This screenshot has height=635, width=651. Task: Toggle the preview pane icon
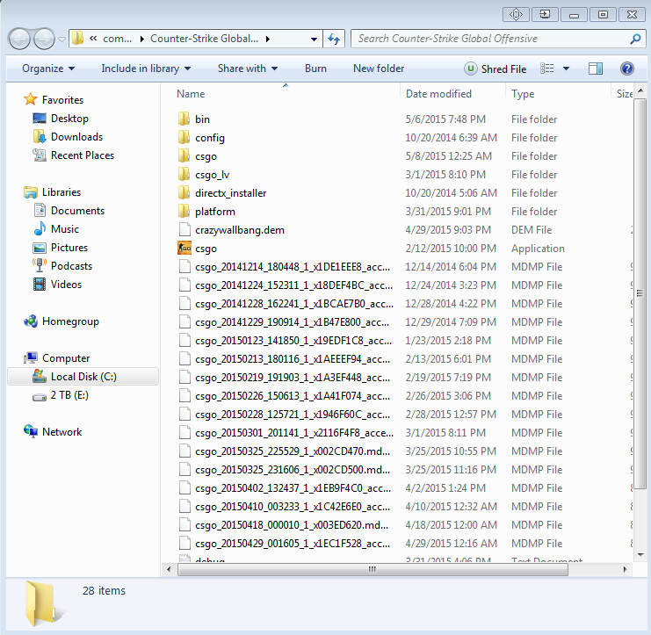tap(596, 69)
